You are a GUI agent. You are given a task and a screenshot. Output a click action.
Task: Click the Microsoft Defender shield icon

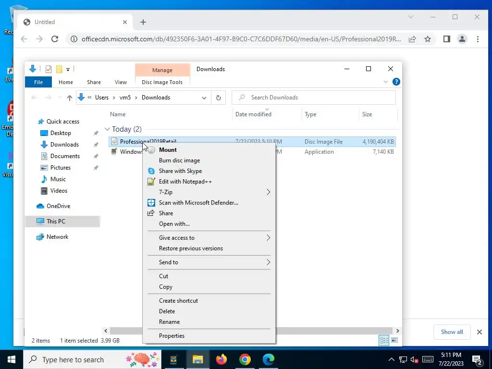[151, 203]
